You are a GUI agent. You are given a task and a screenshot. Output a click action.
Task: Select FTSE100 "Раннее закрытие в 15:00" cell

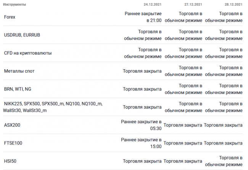point(142,143)
